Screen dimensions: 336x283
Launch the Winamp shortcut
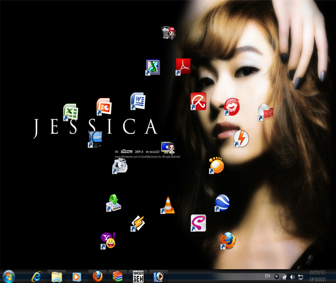coord(138,223)
